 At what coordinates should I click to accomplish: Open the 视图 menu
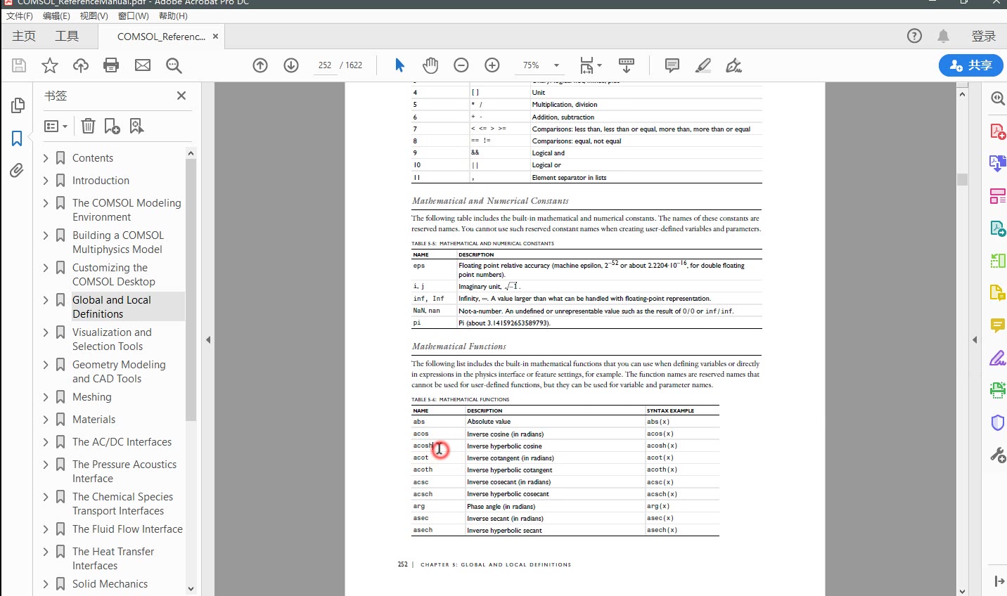coord(94,15)
